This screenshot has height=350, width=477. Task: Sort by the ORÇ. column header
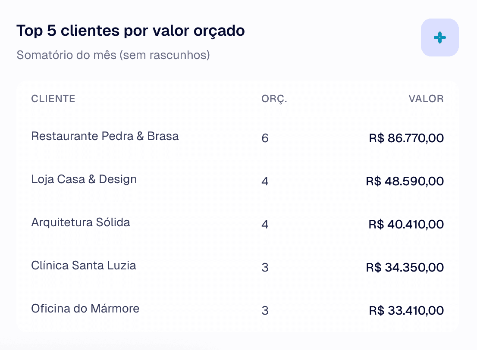275,99
